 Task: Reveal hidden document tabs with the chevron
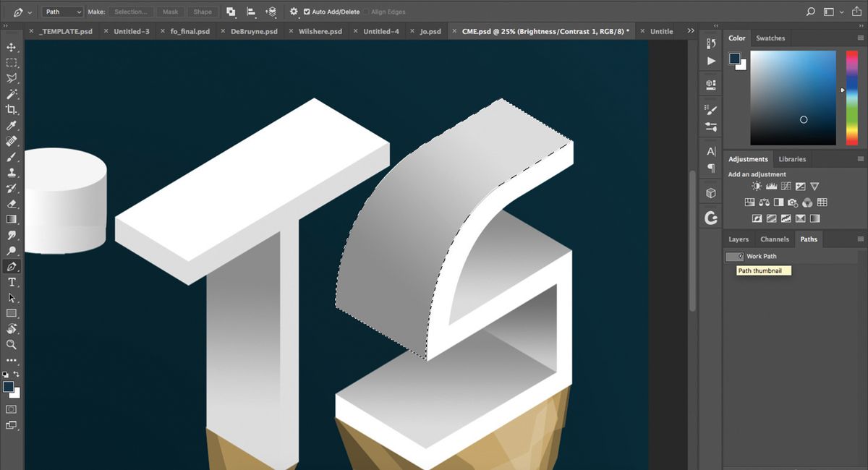[x=691, y=31]
